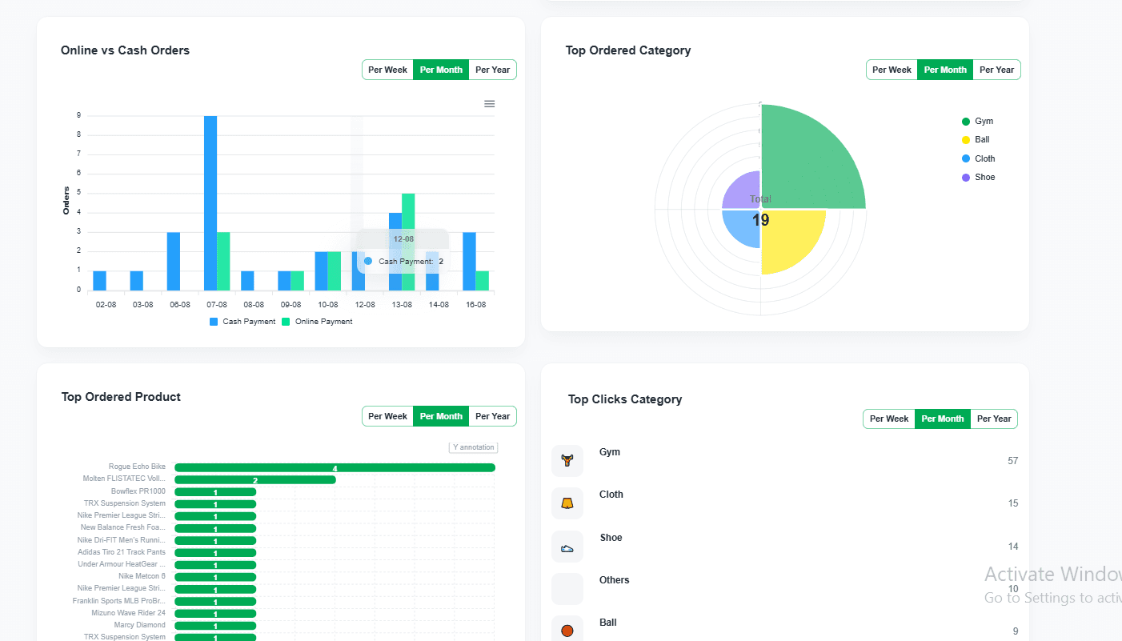Click the Adidas Tiro 21 Track Pants label
1122x641 pixels.
click(122, 552)
